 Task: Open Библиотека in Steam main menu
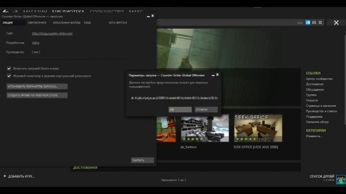click(68, 11)
